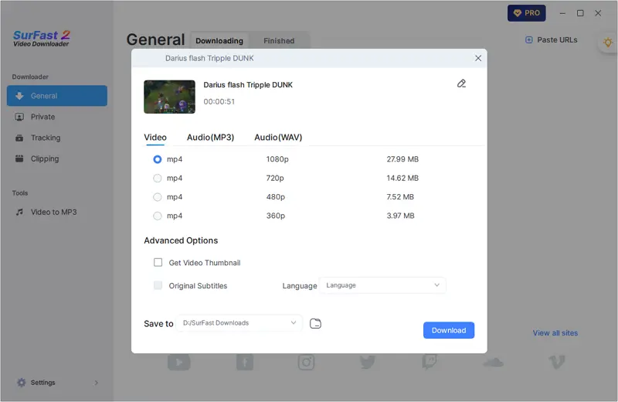Open the subtitle Language dropdown

382,285
